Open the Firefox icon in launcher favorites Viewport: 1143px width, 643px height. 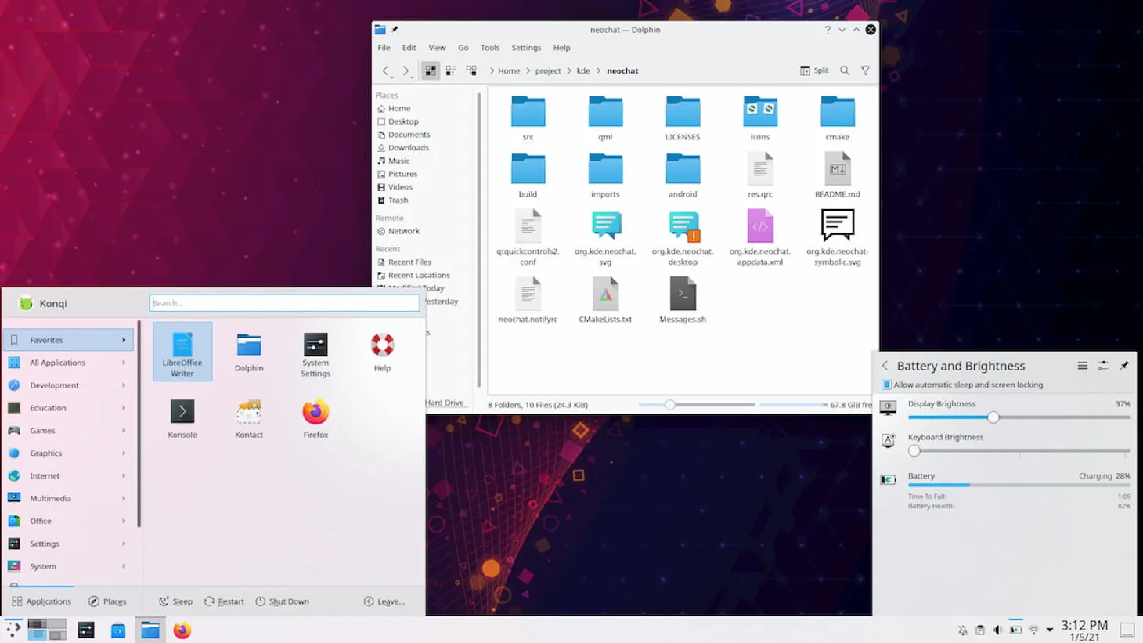click(315, 418)
